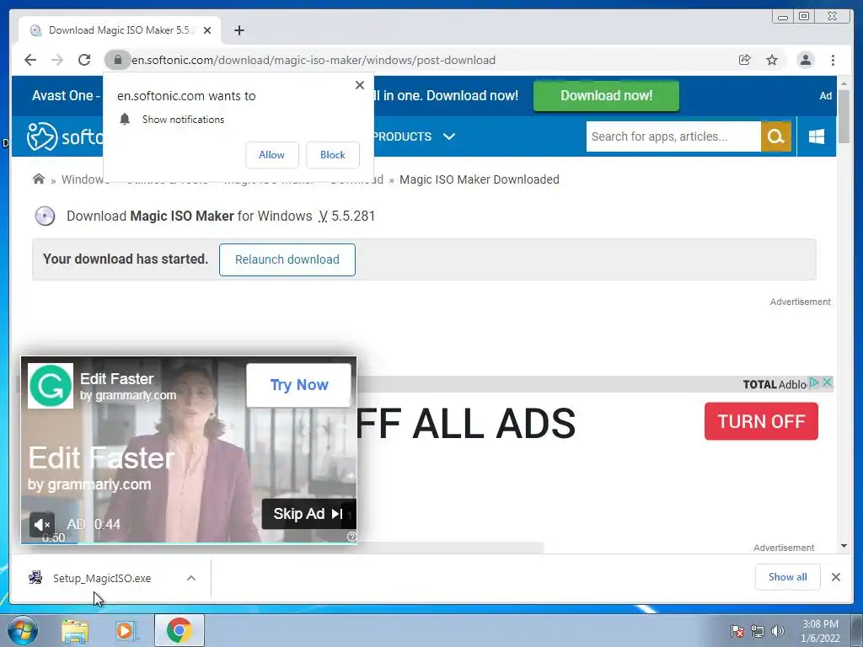Screen dimensions: 863x647
Task: Open Windows Explorer from the taskbar
Action: [x=75, y=630]
